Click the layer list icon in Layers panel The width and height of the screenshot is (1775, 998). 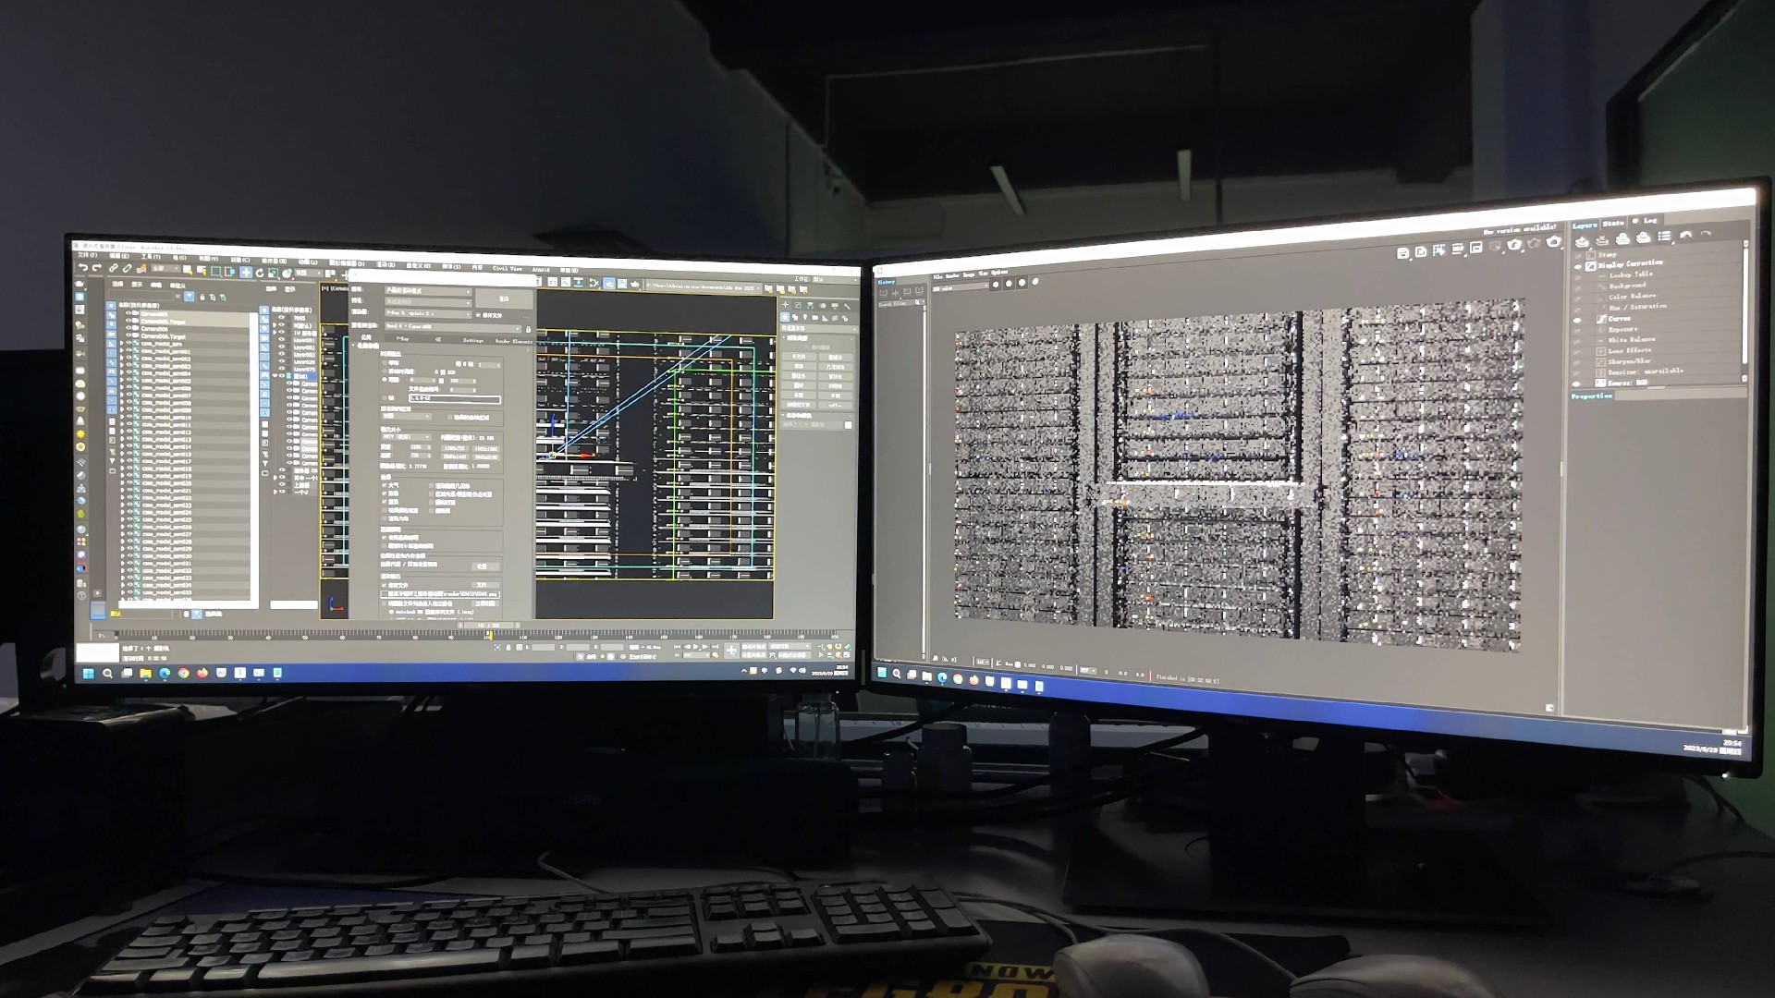(1664, 237)
